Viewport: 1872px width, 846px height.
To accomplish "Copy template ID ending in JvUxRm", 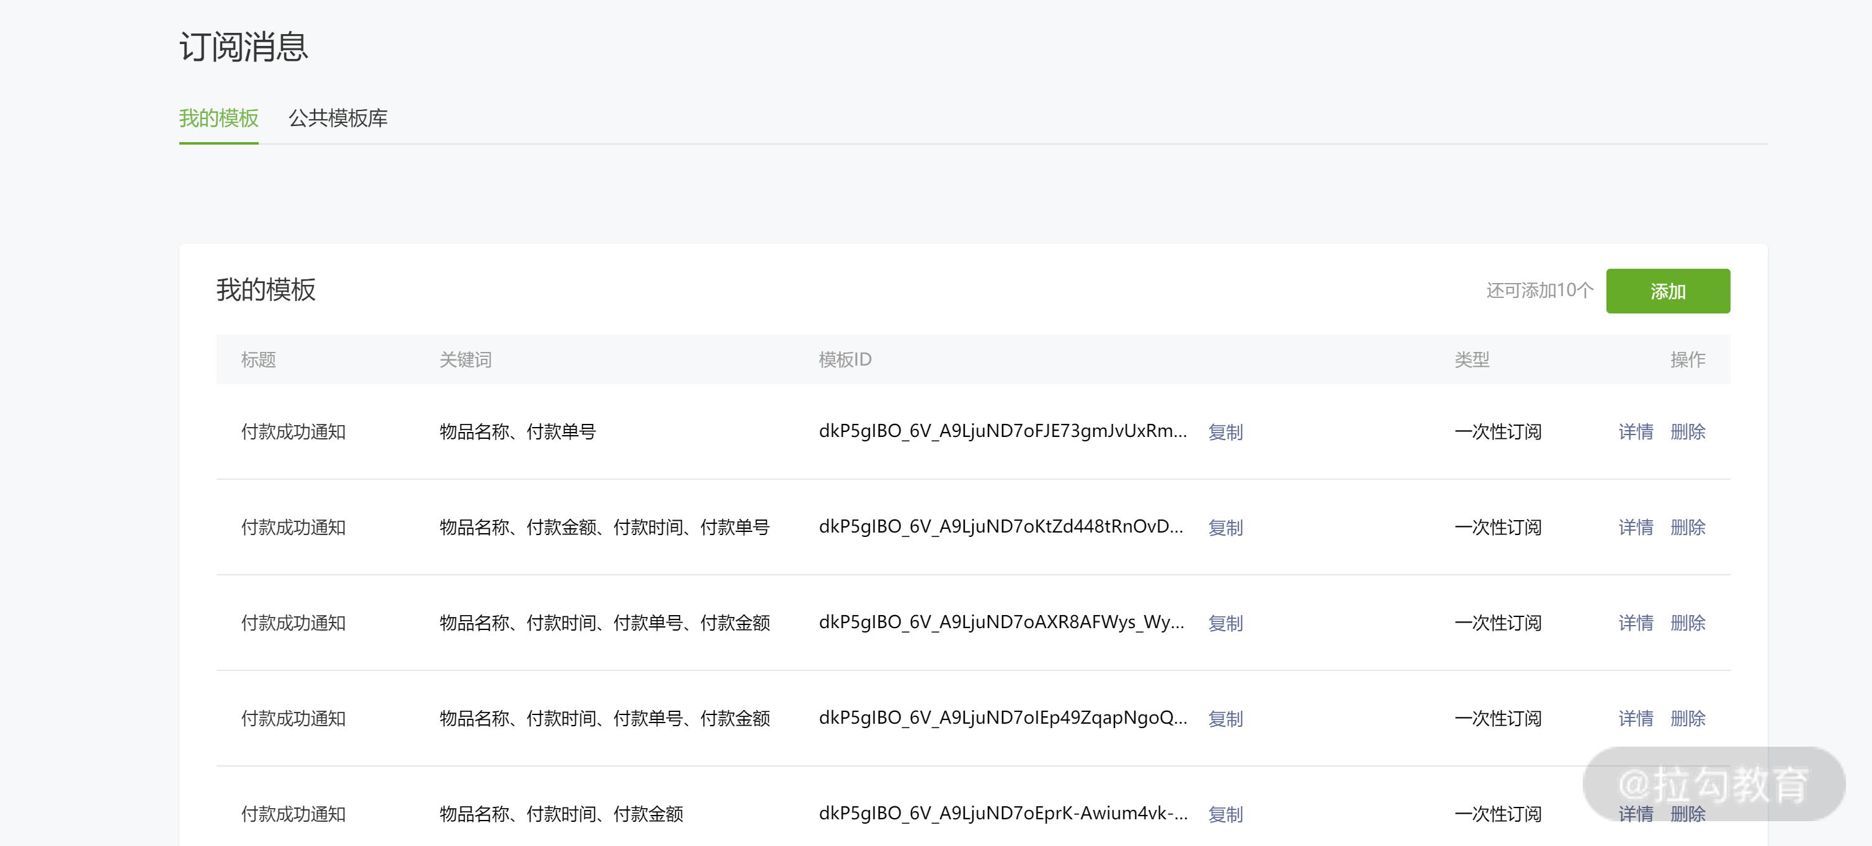I will [x=1225, y=432].
